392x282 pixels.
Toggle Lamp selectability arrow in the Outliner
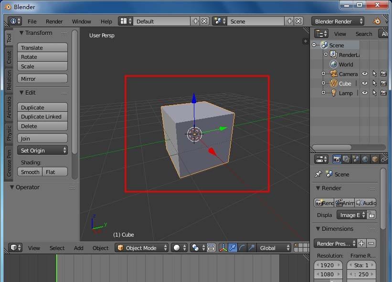click(374, 92)
